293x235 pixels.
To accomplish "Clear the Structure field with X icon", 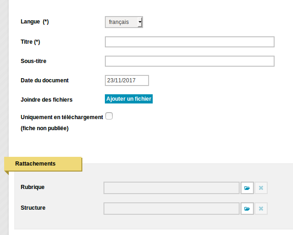I will (x=261, y=208).
